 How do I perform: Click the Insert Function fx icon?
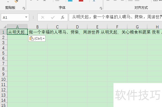coord(63,17)
